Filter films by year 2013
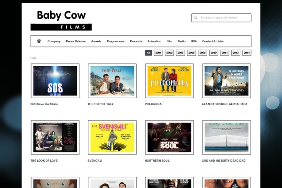Screen dimensions: 282x188 click(x=235, y=53)
